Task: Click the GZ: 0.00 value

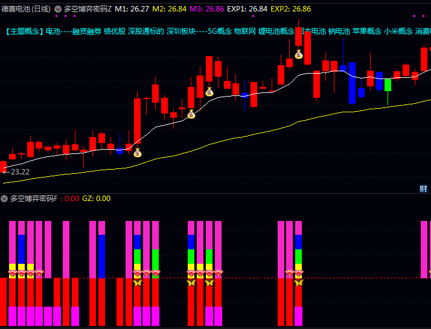Action: 97,199
